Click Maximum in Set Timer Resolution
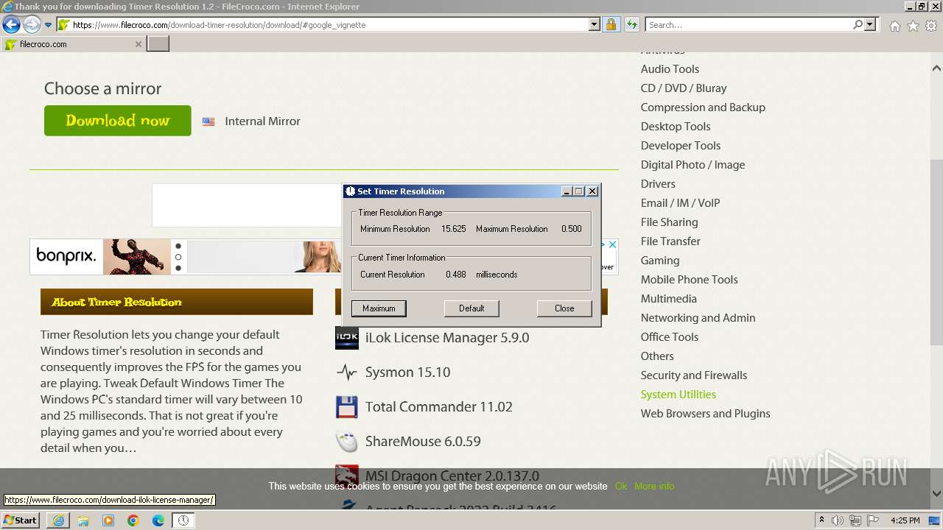Viewport: 943px width, 530px height. (379, 308)
